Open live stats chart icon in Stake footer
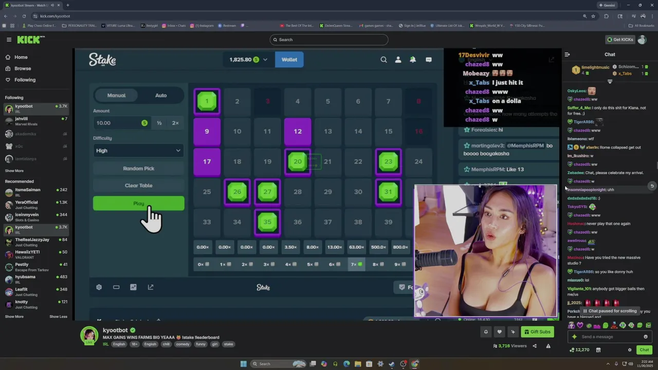Viewport: 658px width, 370px height. click(133, 287)
